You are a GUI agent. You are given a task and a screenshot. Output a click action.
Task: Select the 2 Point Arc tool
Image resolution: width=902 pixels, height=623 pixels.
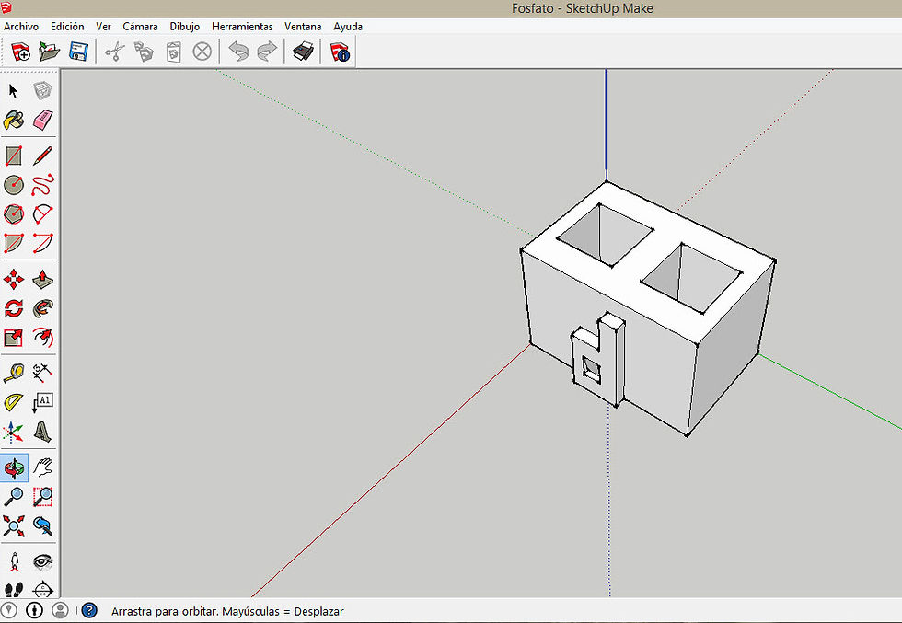click(42, 243)
